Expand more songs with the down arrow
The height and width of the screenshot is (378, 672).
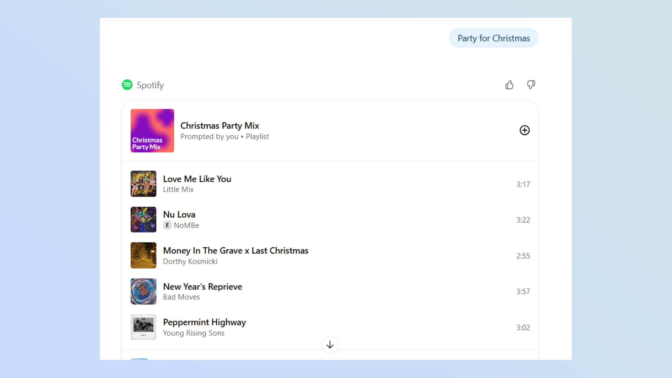click(330, 345)
